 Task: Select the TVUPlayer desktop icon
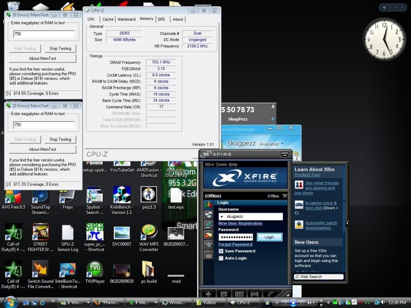pyautogui.click(x=95, y=272)
